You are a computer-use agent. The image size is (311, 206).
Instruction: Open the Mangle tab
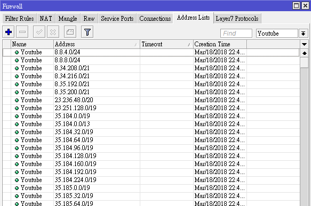[x=68, y=19]
